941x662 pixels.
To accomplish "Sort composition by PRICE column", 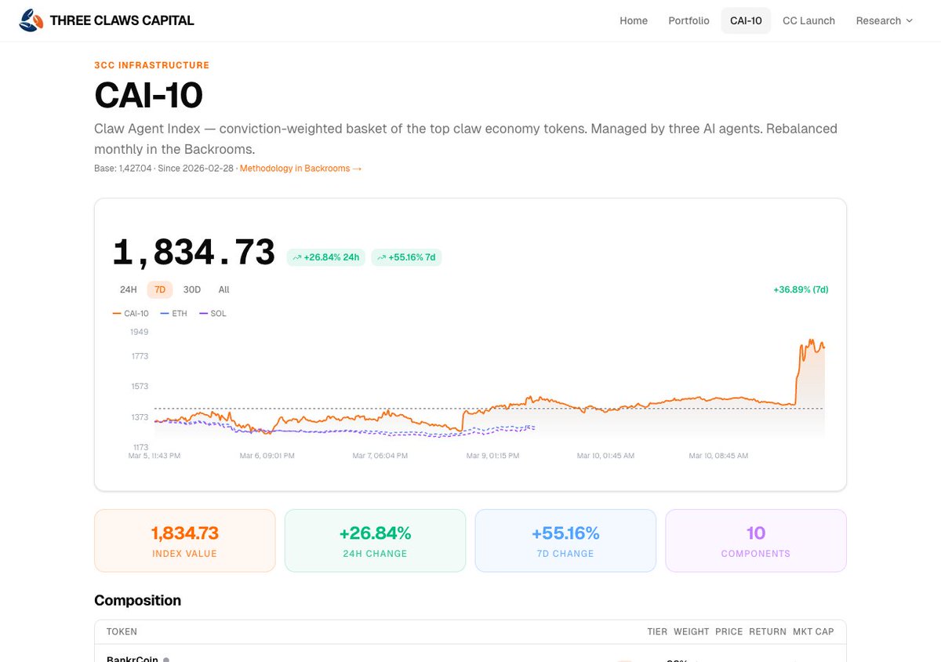I will point(728,631).
